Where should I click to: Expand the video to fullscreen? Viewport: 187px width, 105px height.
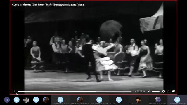point(168,91)
